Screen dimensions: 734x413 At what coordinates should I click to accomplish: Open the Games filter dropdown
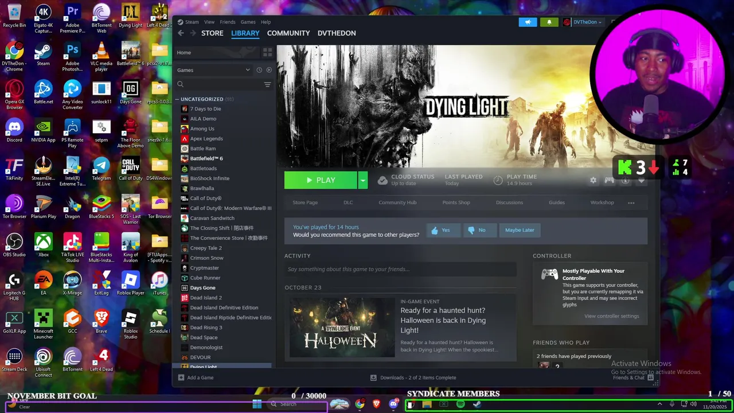[x=214, y=70]
